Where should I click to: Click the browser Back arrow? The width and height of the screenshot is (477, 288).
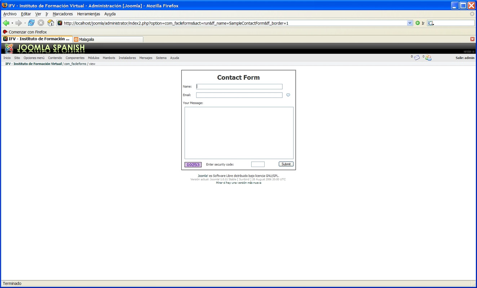pos(6,23)
